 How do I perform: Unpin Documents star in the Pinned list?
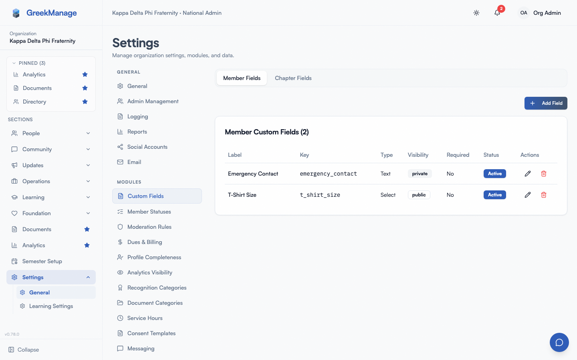click(85, 88)
